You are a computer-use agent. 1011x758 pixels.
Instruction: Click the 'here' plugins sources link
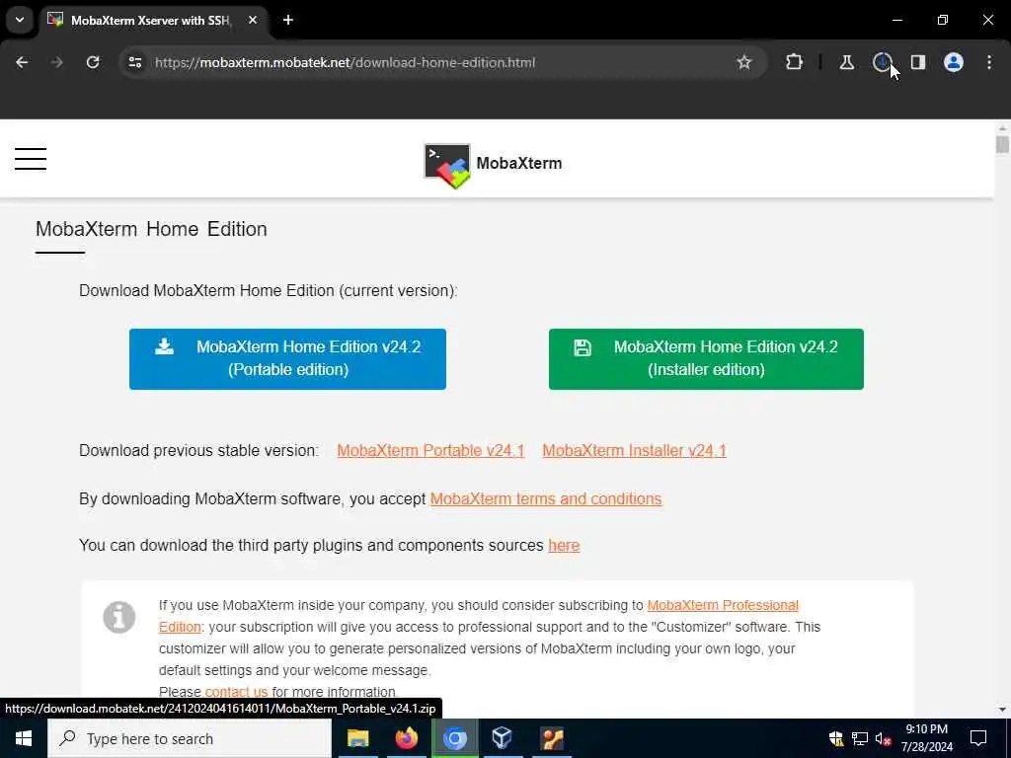pyautogui.click(x=564, y=545)
